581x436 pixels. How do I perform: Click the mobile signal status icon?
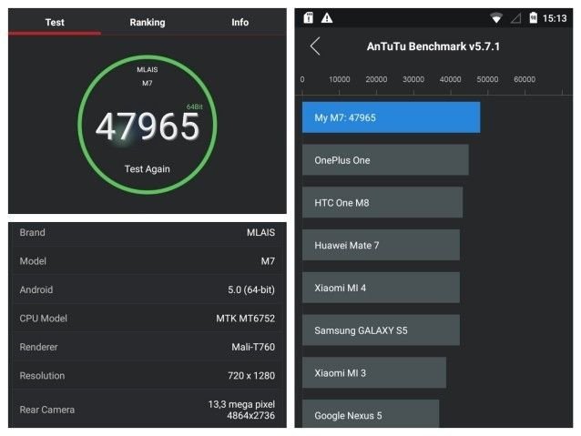pos(515,18)
